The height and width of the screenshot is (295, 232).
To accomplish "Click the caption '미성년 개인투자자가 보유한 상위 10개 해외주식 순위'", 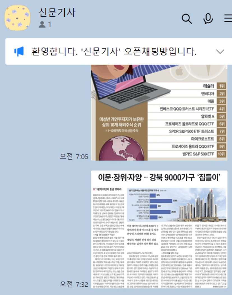I will [x=121, y=122].
